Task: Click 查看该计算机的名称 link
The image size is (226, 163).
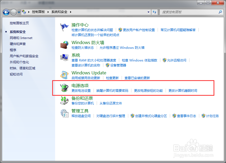Action: tap(86, 65)
